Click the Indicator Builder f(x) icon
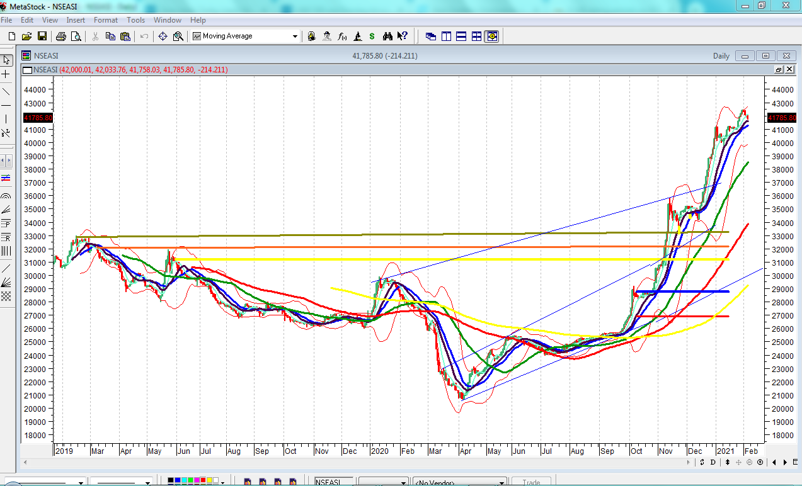This screenshot has height=486, width=802. point(342,37)
